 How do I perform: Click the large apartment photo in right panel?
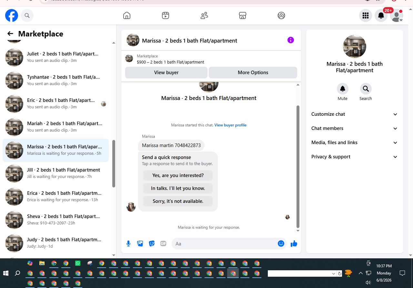355,46
